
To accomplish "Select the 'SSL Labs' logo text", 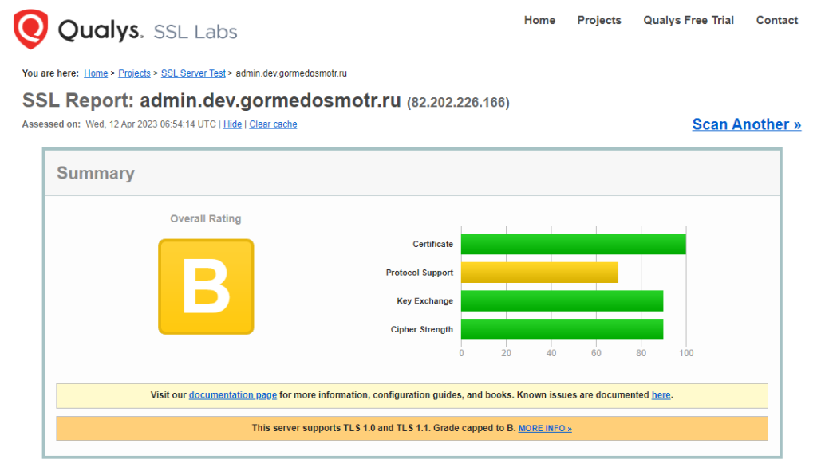I will (195, 33).
